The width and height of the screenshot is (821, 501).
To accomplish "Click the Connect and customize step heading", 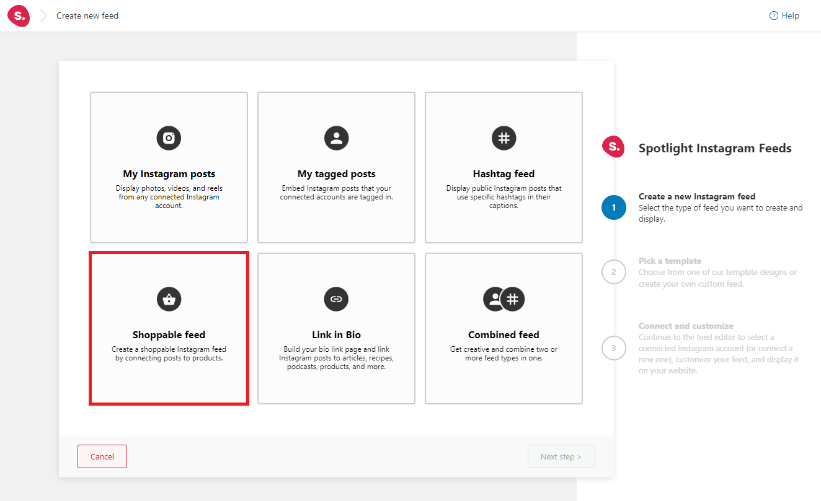I will point(686,326).
